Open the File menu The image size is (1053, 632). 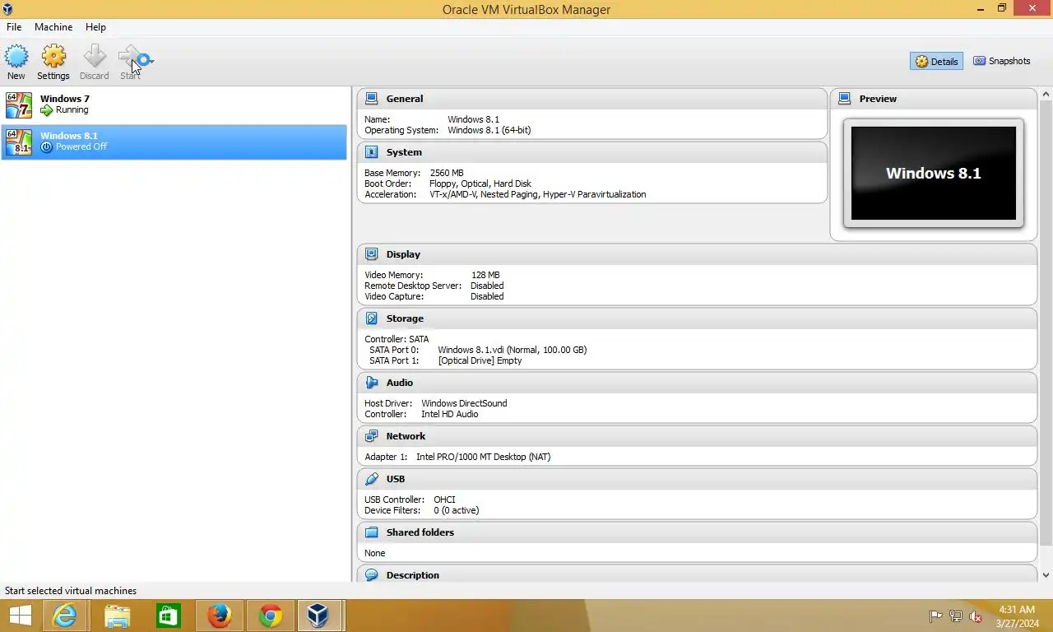[14, 27]
